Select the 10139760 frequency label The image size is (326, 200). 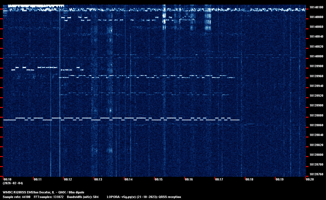(x=316, y=174)
